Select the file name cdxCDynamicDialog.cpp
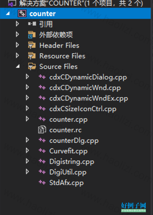Screen dimensions: 153x215 tap(88, 77)
